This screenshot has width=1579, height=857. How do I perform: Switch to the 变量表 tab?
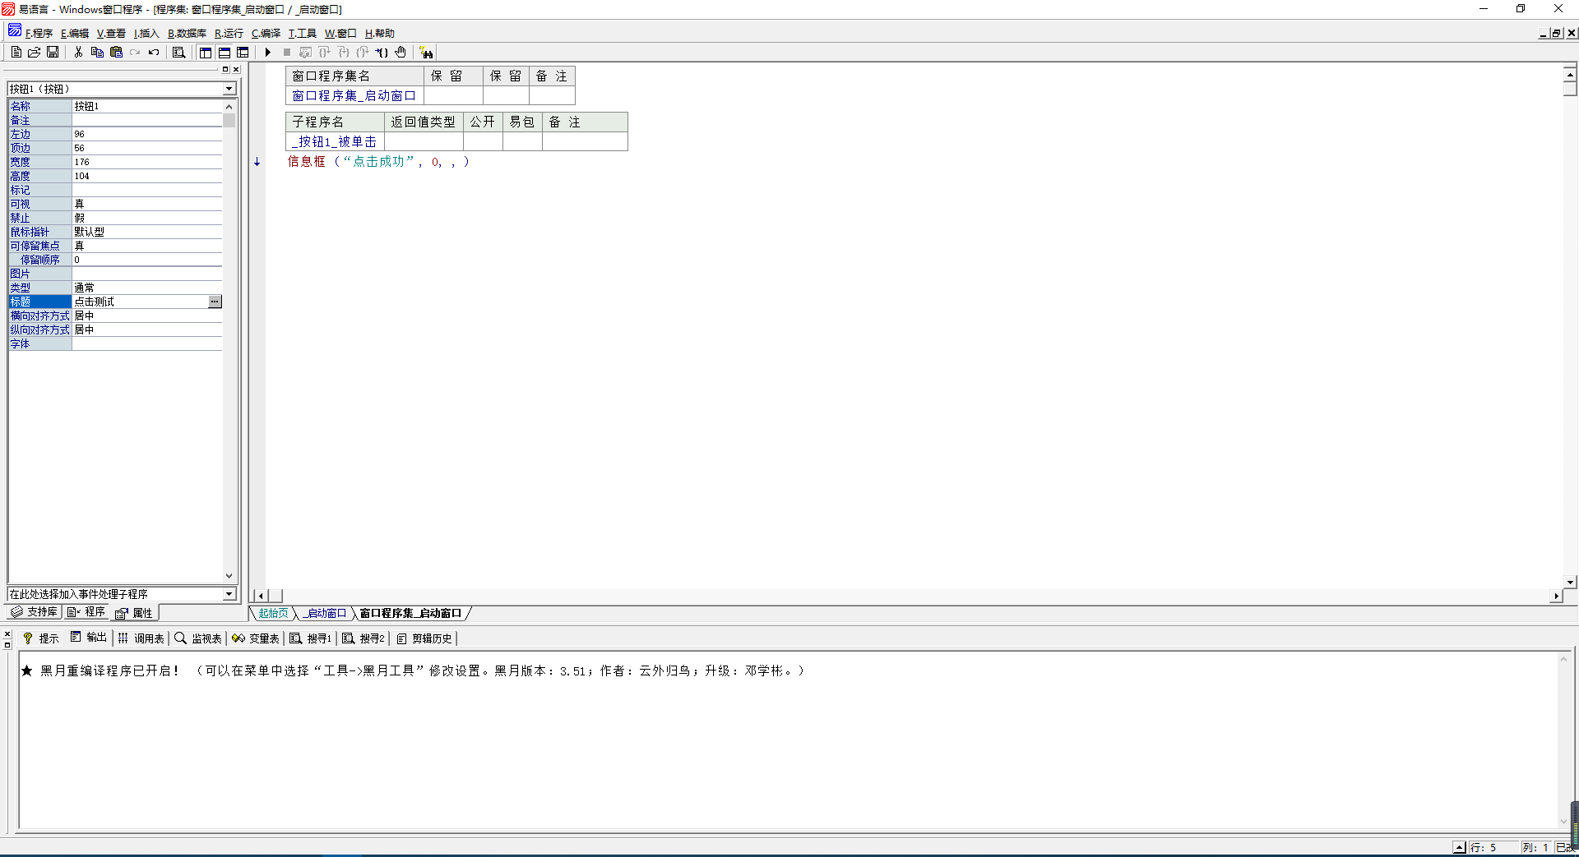point(256,638)
